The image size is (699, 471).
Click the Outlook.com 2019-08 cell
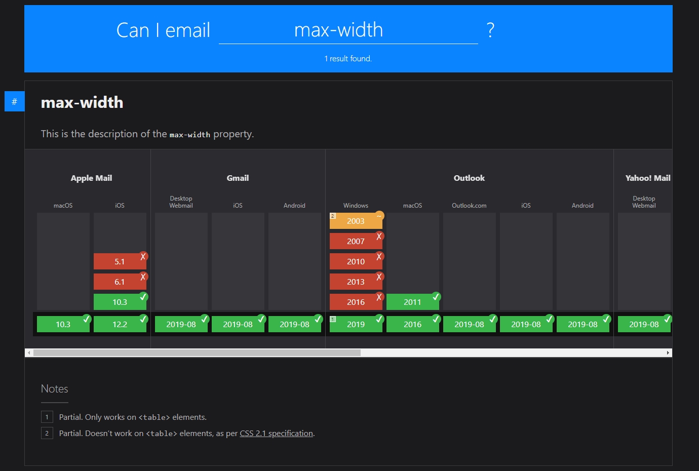pos(470,324)
